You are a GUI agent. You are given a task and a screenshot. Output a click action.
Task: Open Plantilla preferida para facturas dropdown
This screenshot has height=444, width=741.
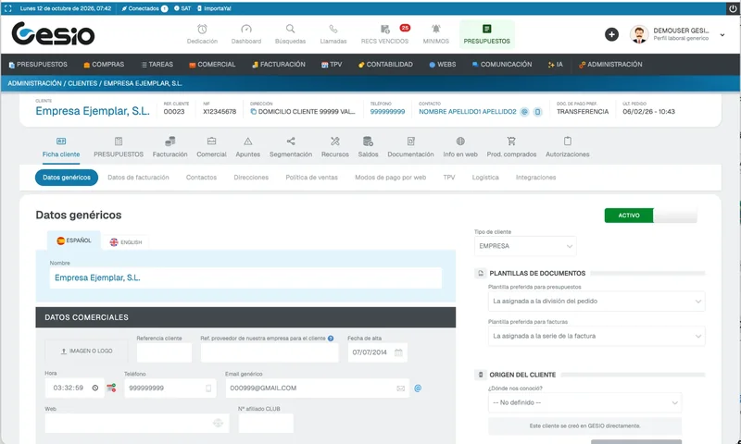click(x=597, y=336)
